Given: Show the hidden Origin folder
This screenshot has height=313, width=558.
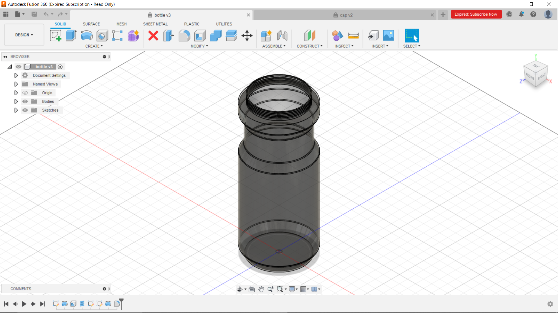Looking at the screenshot, I should point(25,93).
